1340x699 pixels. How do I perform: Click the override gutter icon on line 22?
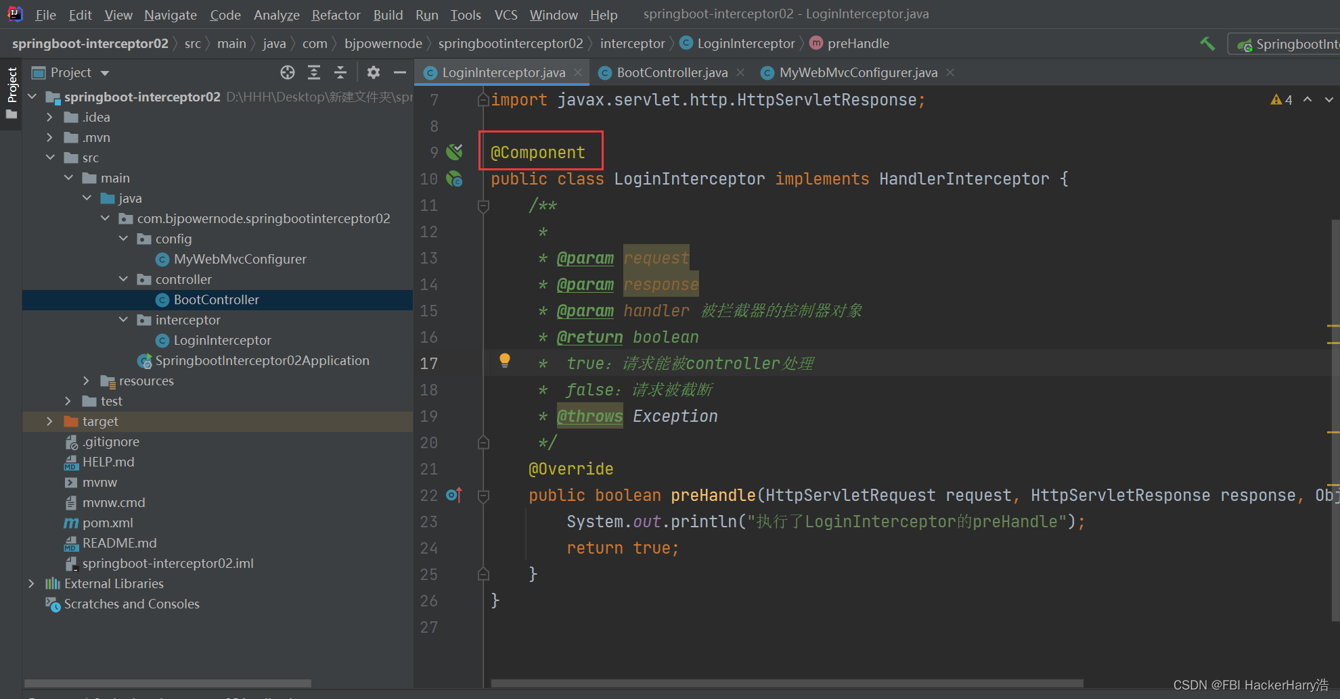click(454, 496)
